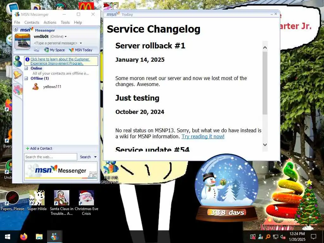
Task: Open Papers, Please desktop shortcut
Action: tap(12, 201)
